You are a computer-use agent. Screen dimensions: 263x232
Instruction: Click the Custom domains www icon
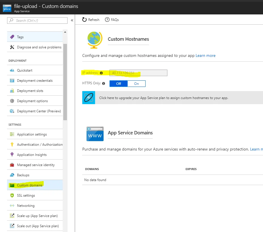click(x=12, y=185)
